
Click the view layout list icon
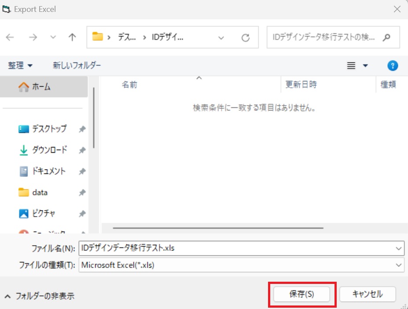pos(351,65)
